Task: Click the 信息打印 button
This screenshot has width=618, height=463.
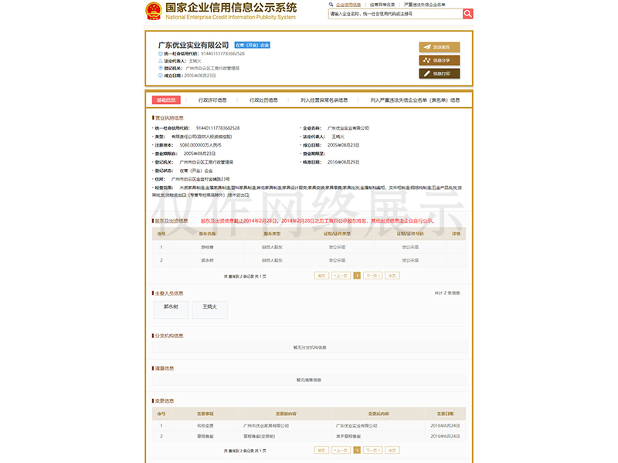Action: [x=440, y=73]
